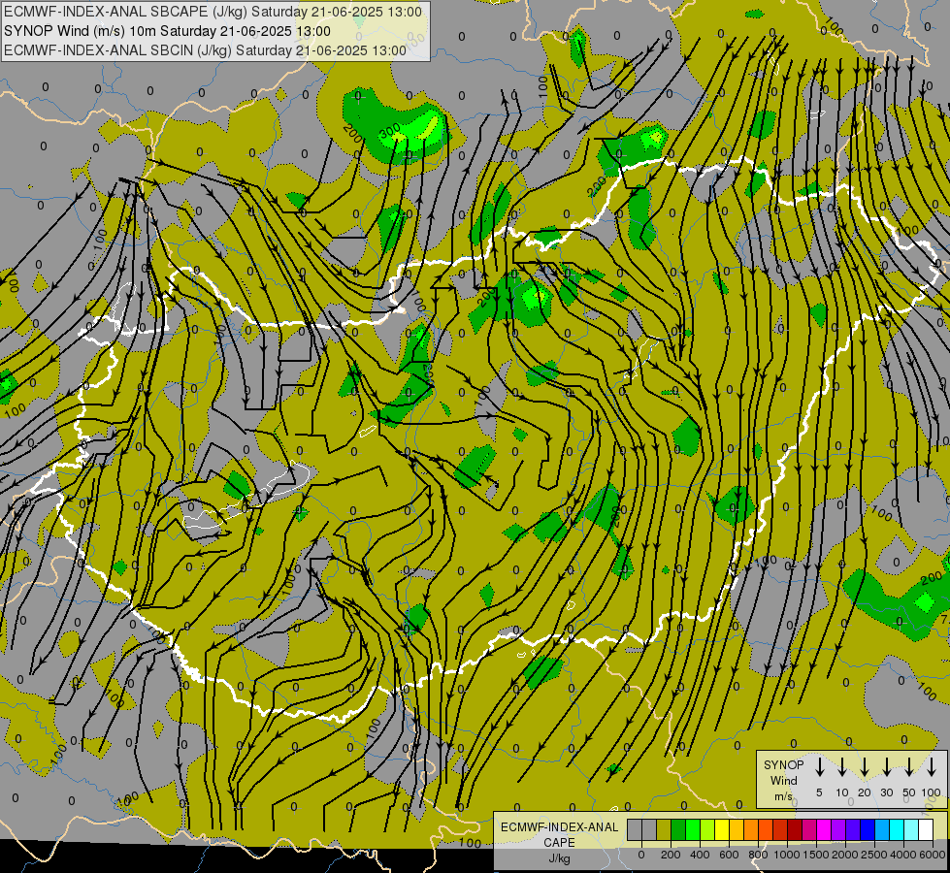Click the 100 m/s wind arrow symbol
Screen dimensions: 950x873
pyautogui.click(x=932, y=767)
